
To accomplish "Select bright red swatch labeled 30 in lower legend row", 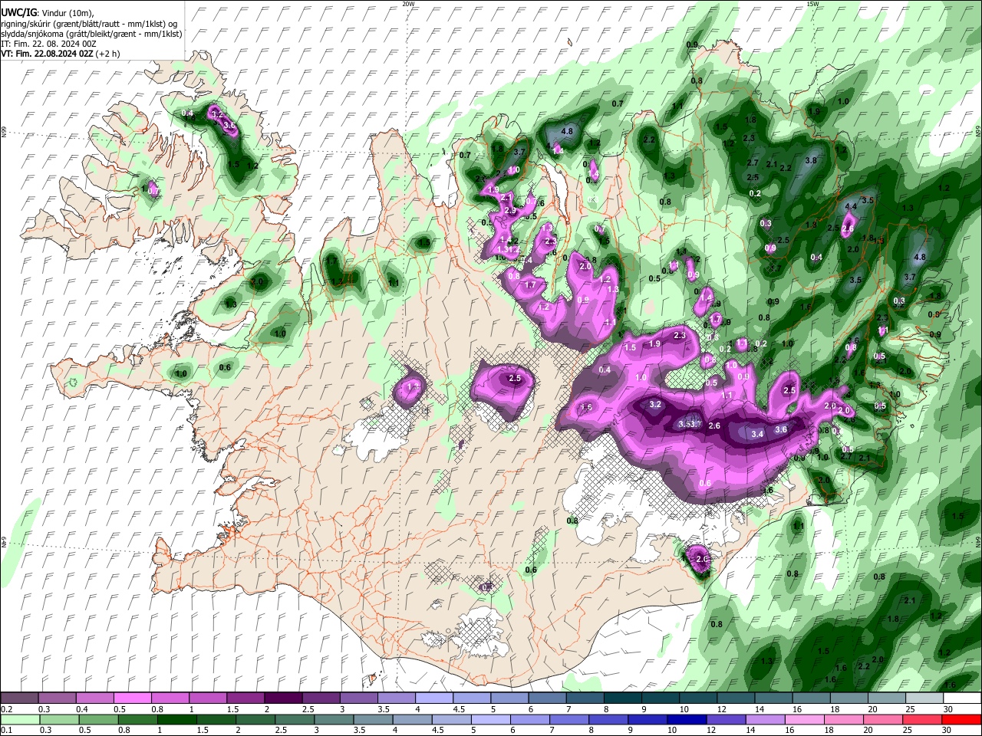I will 961,719.
